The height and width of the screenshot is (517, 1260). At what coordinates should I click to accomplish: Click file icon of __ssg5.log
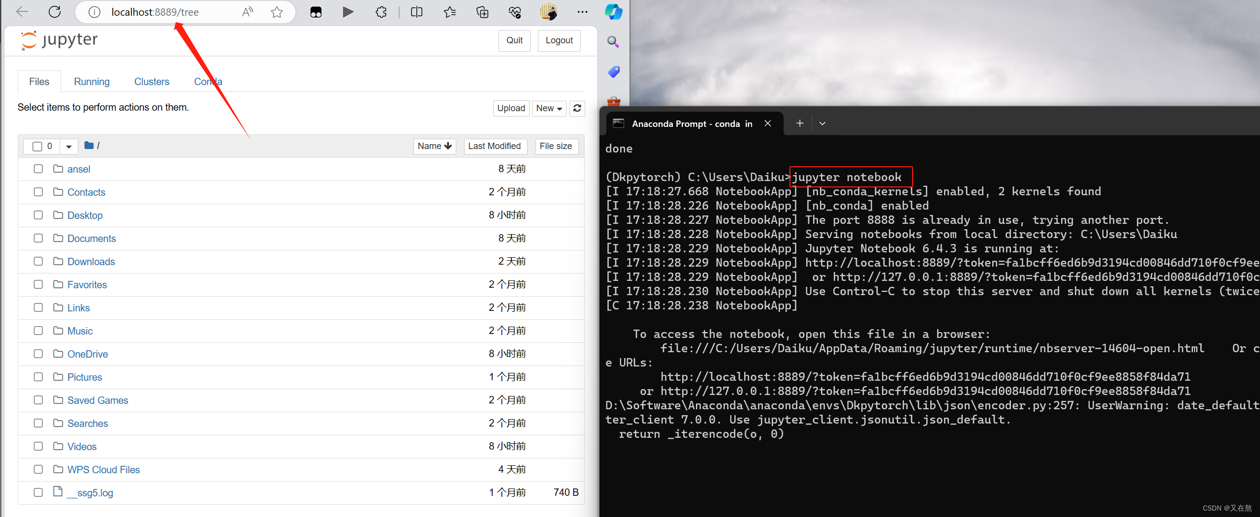[x=58, y=491]
